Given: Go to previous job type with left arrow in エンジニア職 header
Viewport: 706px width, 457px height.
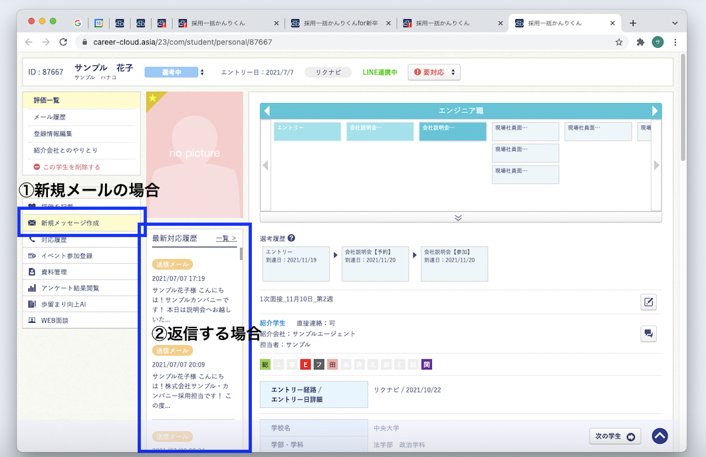Looking at the screenshot, I should click(x=267, y=111).
